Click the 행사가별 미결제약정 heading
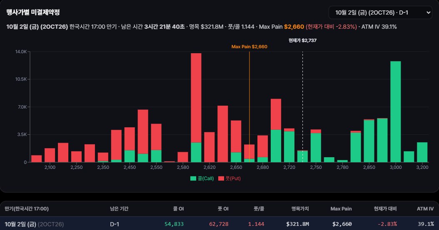Viewport: 439px width, 230px height. pos(33,12)
